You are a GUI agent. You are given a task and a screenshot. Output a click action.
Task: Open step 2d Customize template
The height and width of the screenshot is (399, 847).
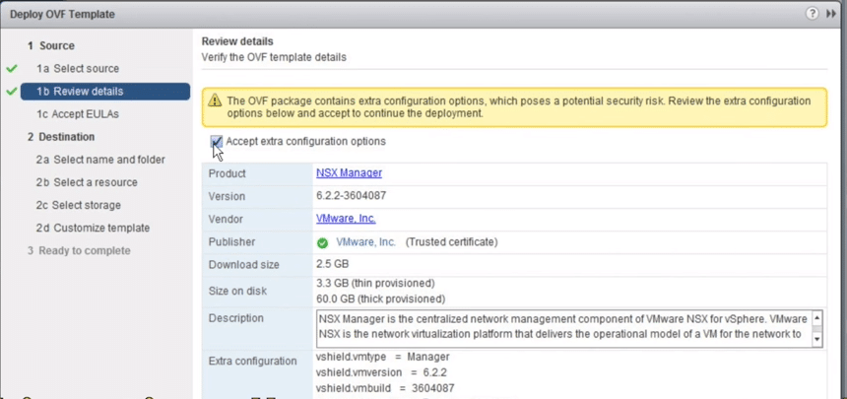93,228
